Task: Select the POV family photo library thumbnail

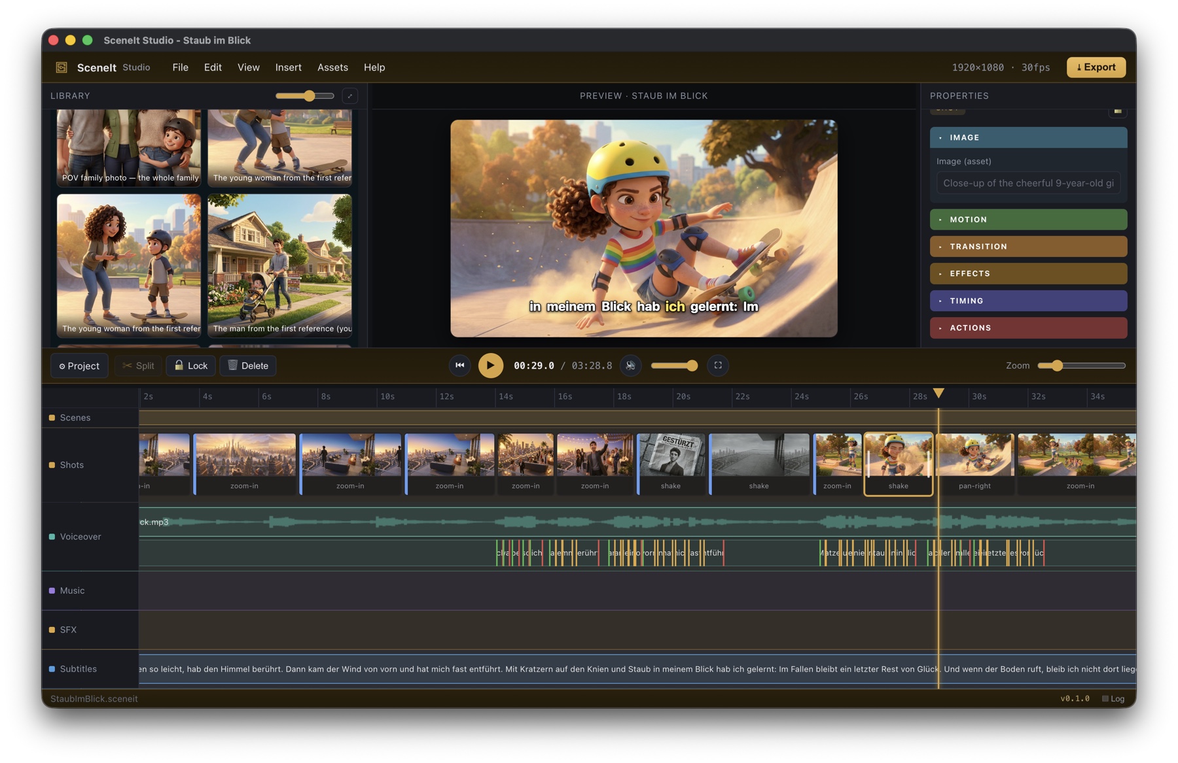Action: click(x=129, y=148)
